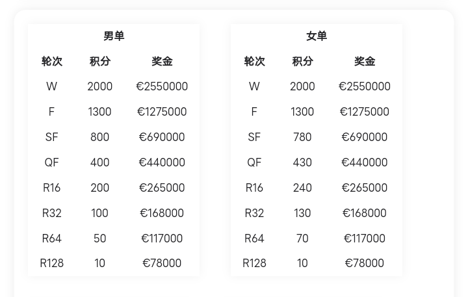Select the 130 points cell for R32

tap(302, 213)
